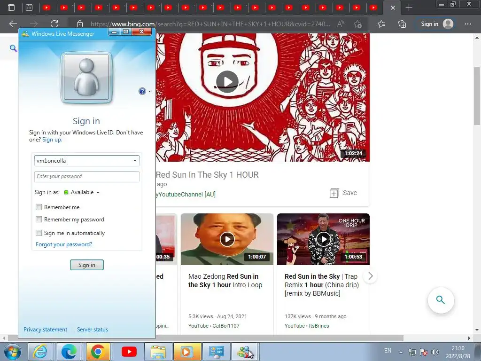
Task: Open Microsoft Edge from the taskbar
Action: point(69,352)
